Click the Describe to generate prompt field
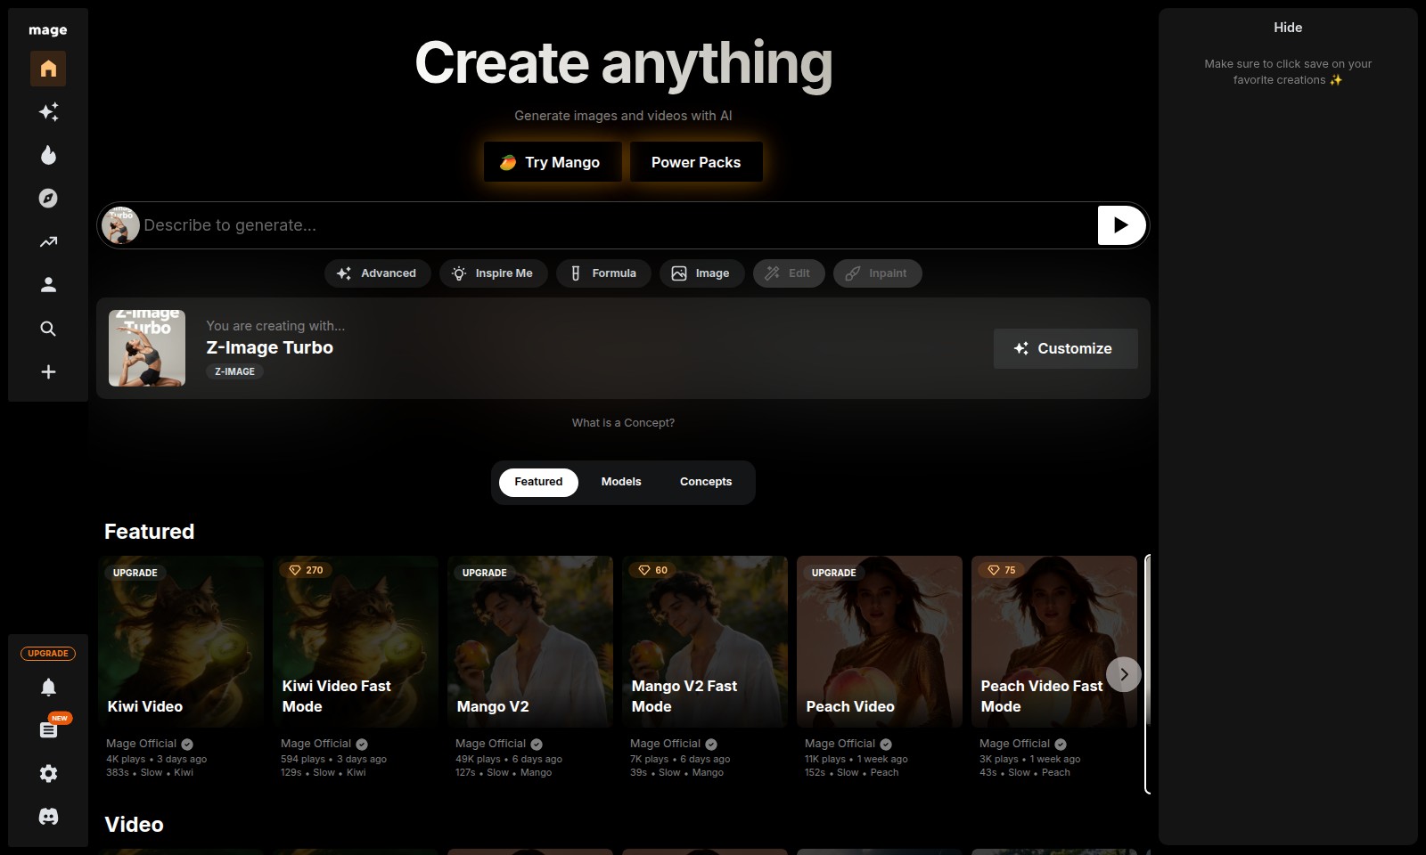The width and height of the screenshot is (1426, 855). [617, 225]
